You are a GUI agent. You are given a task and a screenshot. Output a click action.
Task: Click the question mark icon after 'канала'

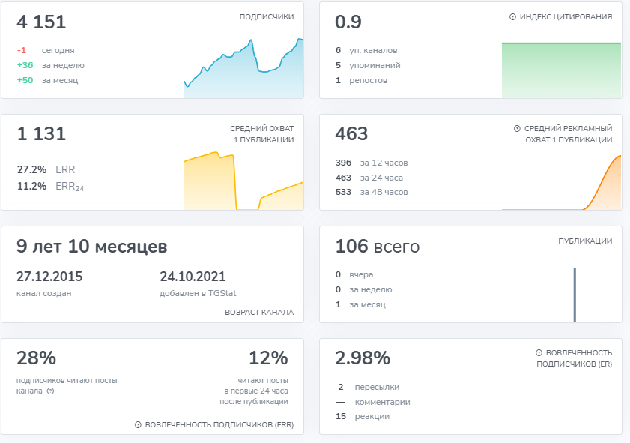point(50,391)
